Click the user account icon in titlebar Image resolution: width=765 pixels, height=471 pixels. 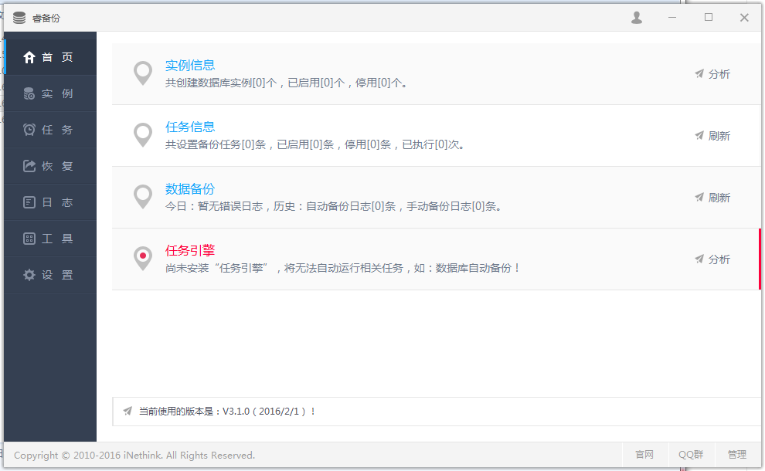click(x=636, y=17)
